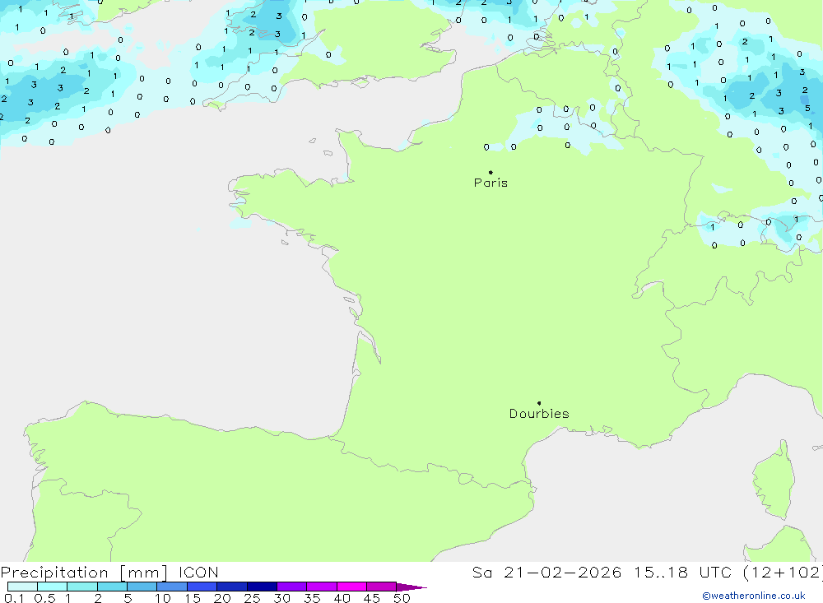Pick the 25–30 mm navy legend swatch
Screen dimensions: 823x603
pos(262,587)
